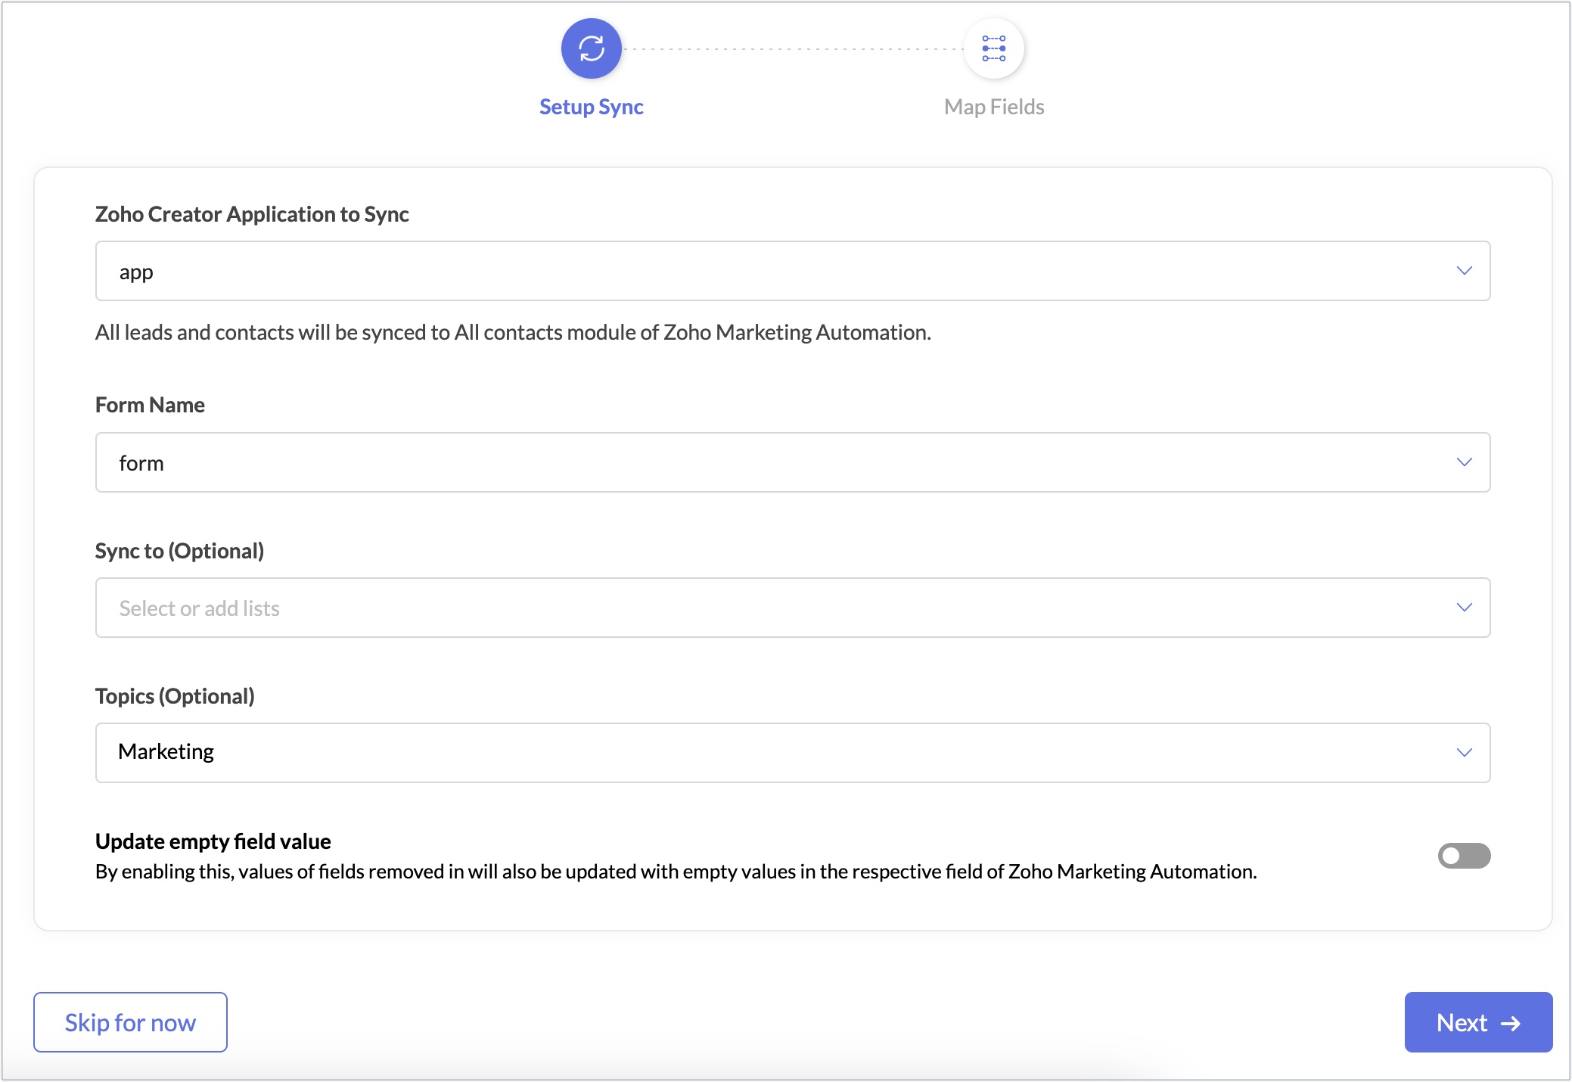The image size is (1572, 1082).
Task: Expand chevron of the form dropdown
Action: tap(1464, 462)
